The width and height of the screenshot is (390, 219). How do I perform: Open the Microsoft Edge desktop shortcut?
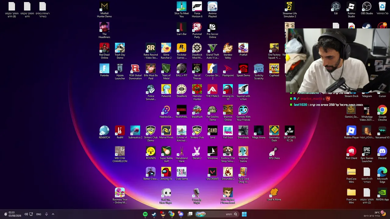pos(382,175)
